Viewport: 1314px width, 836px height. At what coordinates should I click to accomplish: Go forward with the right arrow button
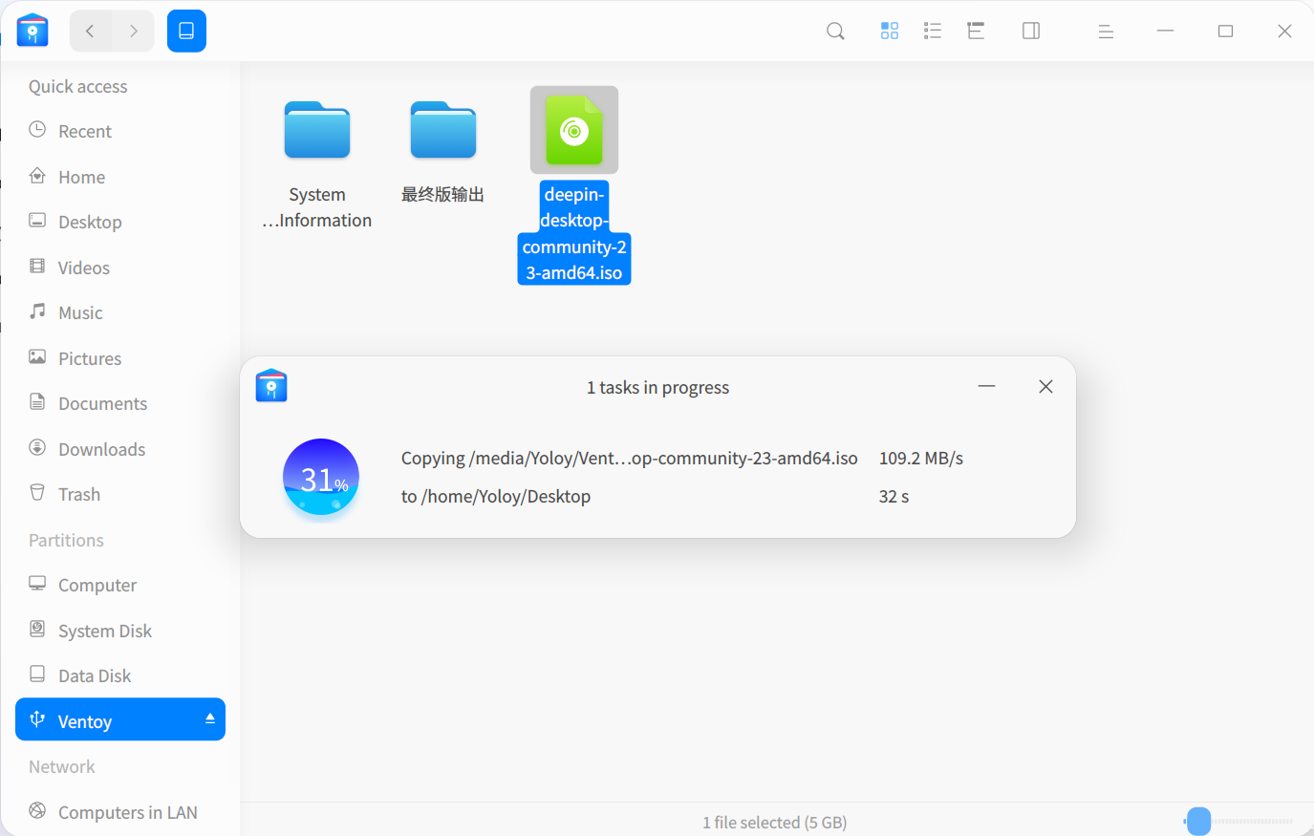pyautogui.click(x=133, y=31)
